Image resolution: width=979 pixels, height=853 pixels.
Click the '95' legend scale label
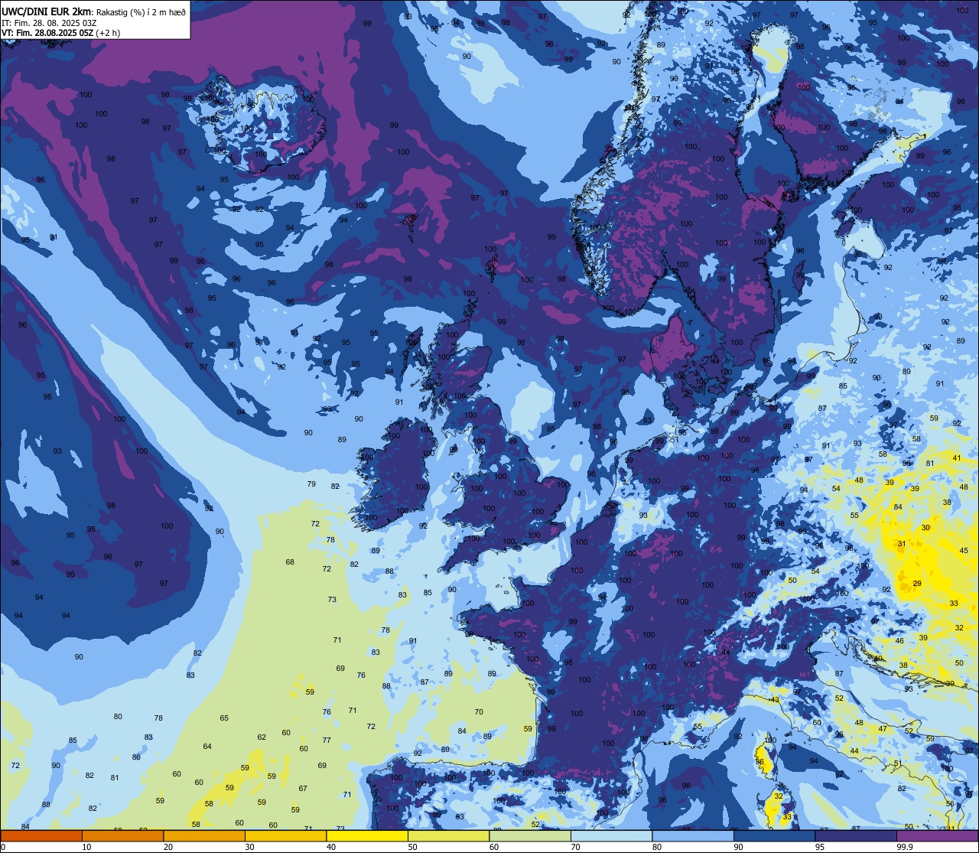[x=820, y=847]
